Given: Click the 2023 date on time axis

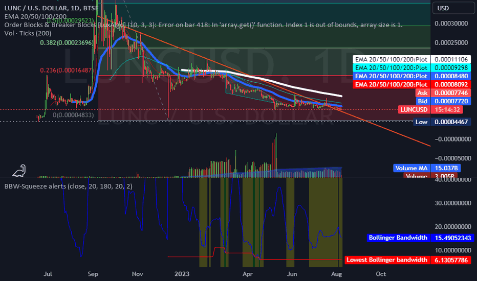Looking at the screenshot, I should [182, 274].
